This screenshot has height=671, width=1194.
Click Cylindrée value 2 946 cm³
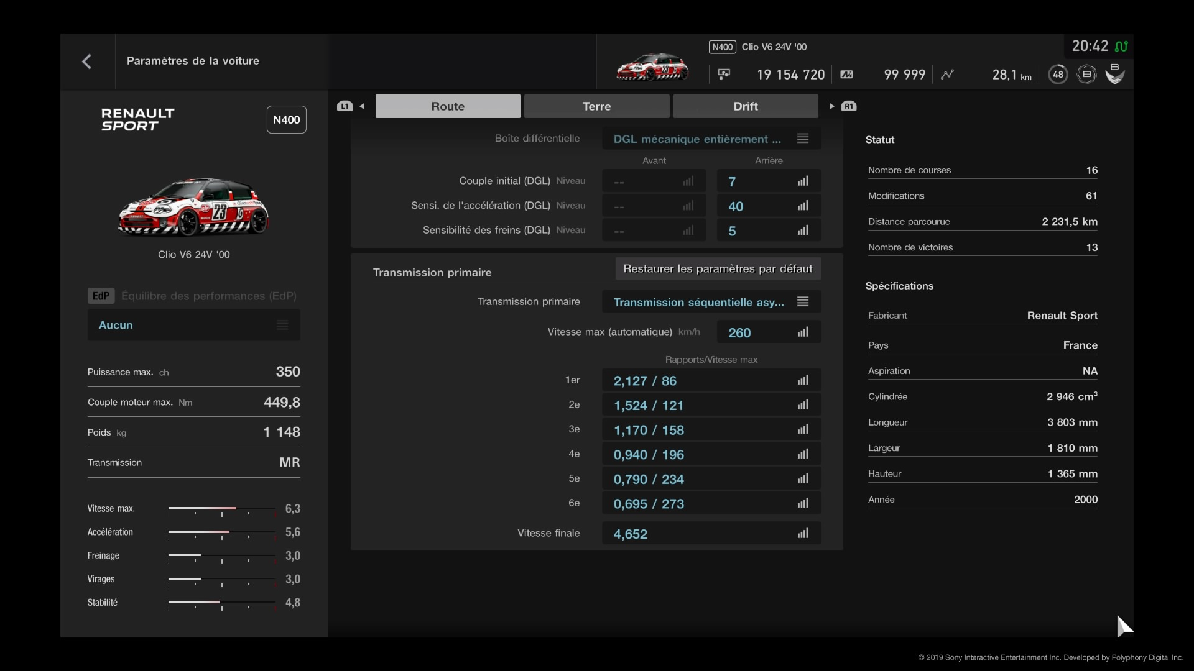1072,396
